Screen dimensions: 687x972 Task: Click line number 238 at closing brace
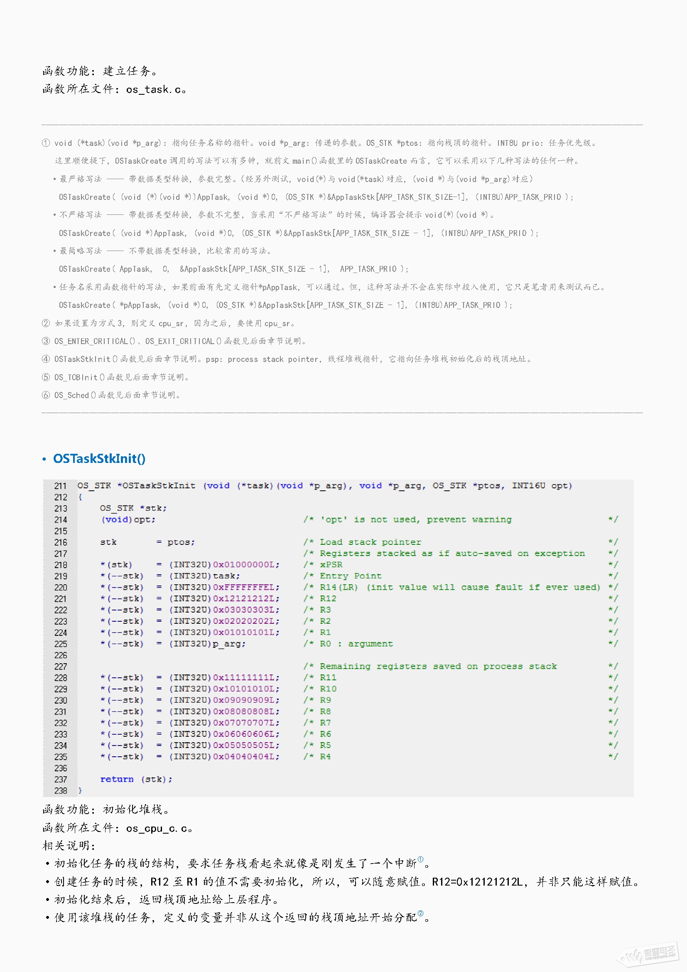click(x=61, y=791)
